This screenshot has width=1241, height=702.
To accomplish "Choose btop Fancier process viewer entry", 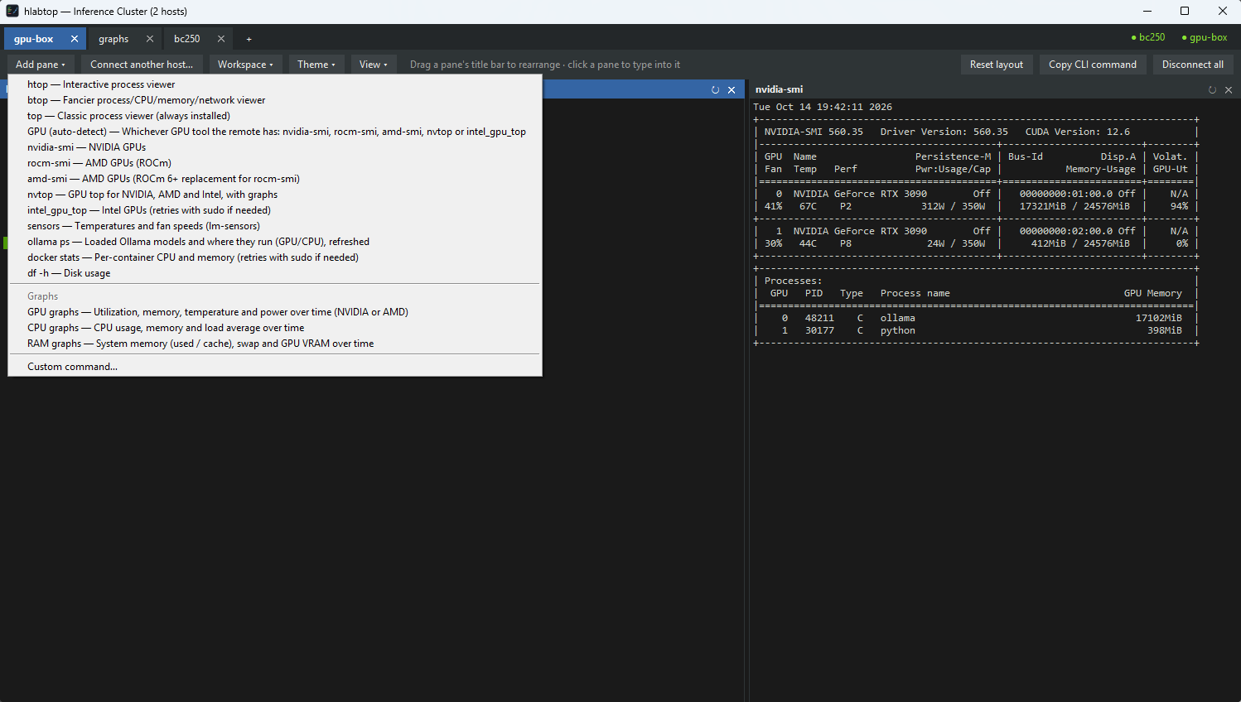I will 275,100.
